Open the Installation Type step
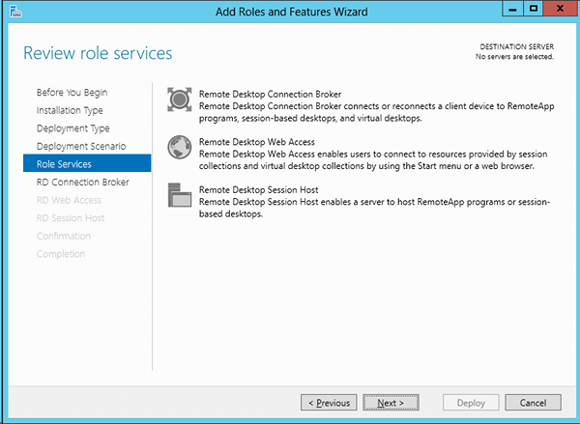This screenshot has height=424, width=580. pyautogui.click(x=70, y=110)
